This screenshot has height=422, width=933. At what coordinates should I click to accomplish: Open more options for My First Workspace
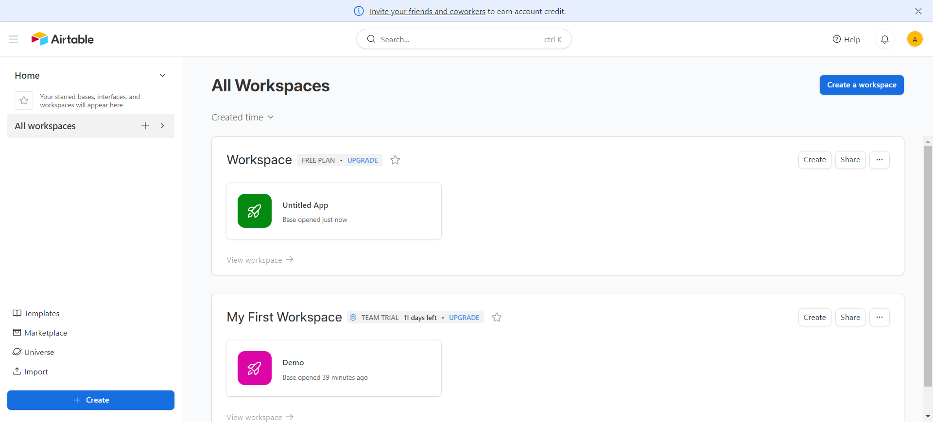880,317
